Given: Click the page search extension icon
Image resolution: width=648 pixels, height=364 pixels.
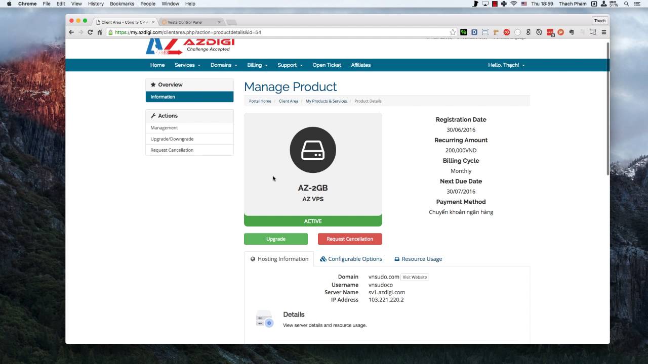Looking at the screenshot, I should 593,32.
